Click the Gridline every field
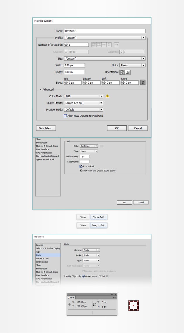This screenshot has width=184, height=333. click(84, 156)
